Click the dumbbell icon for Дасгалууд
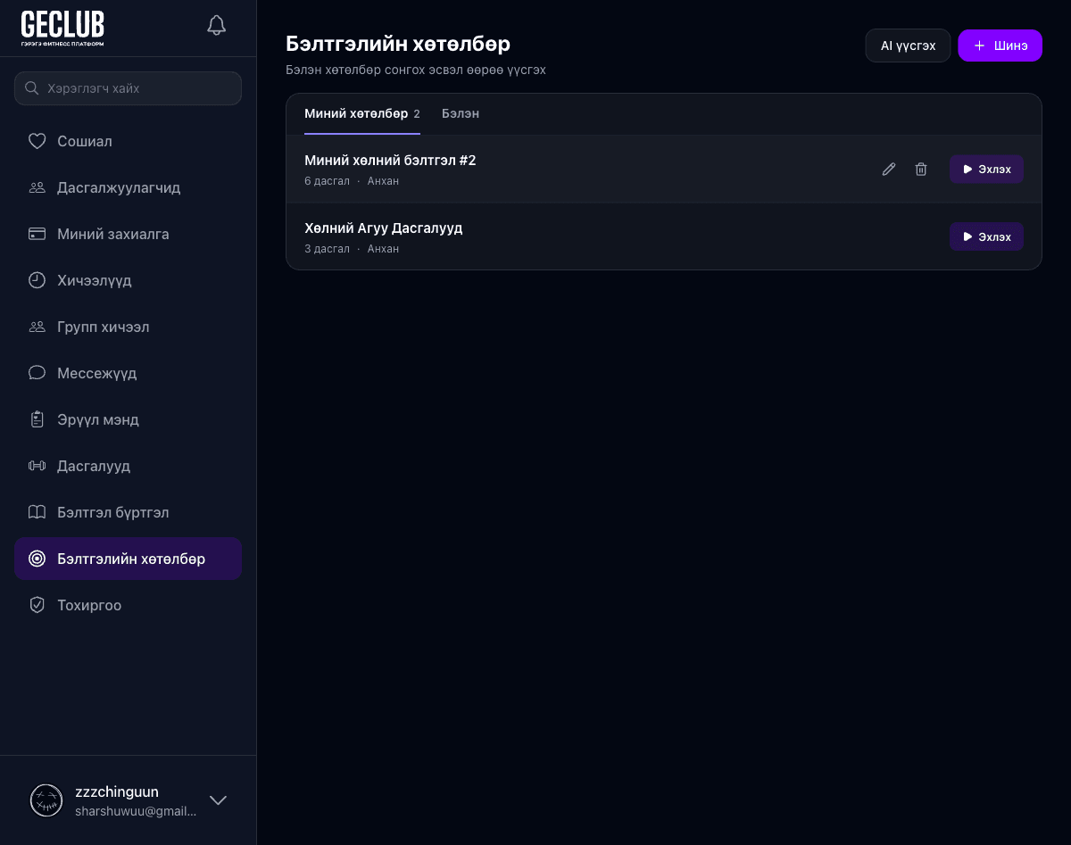The image size is (1071, 845). [37, 466]
